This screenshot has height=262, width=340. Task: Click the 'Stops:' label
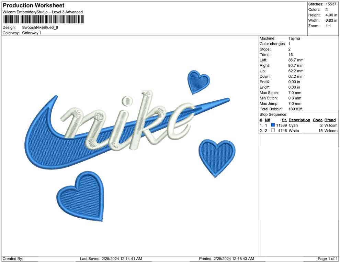[265, 49]
